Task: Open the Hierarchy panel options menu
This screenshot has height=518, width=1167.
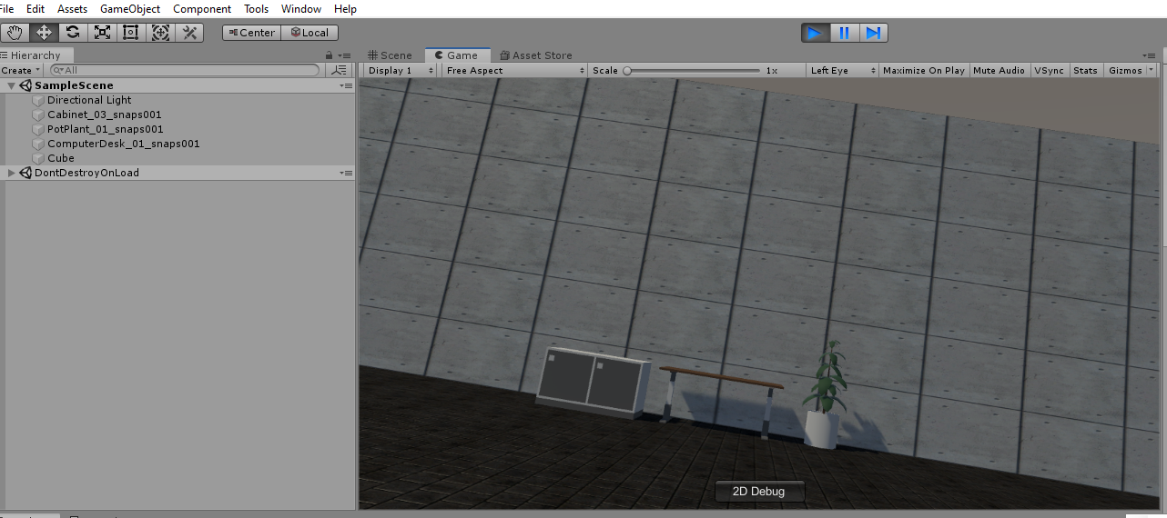Action: tap(346, 55)
